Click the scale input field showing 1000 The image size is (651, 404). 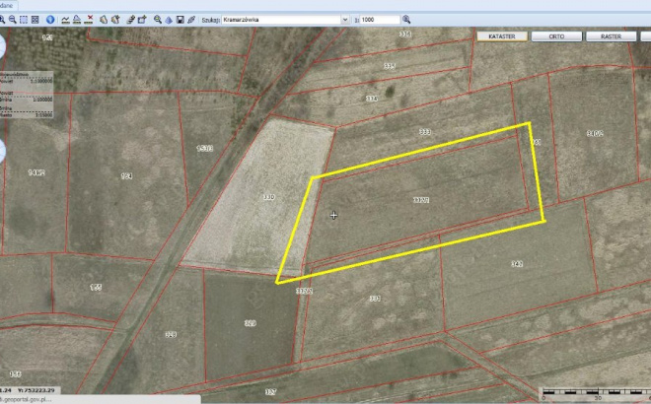pos(380,20)
